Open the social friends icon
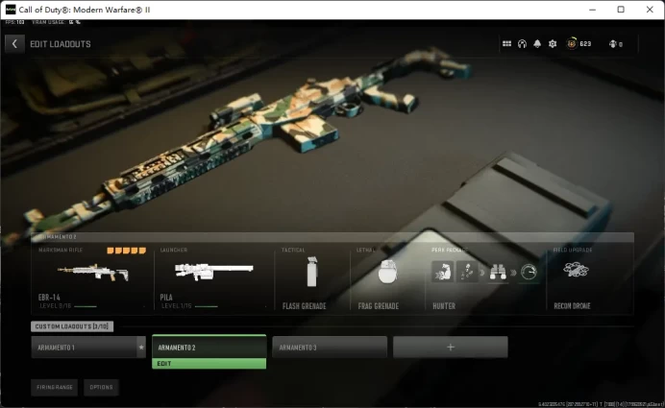This screenshot has height=408, width=665. pyautogui.click(x=612, y=43)
